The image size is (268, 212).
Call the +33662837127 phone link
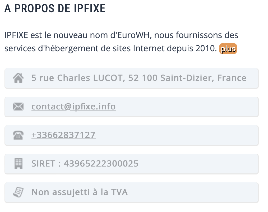(64, 135)
